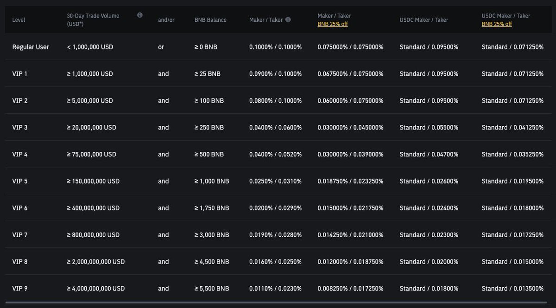Viewport: 556px width, 308px height.
Task: Click the '0.067500% / 0.075000%' discounted fee cell
Action: 351,74
